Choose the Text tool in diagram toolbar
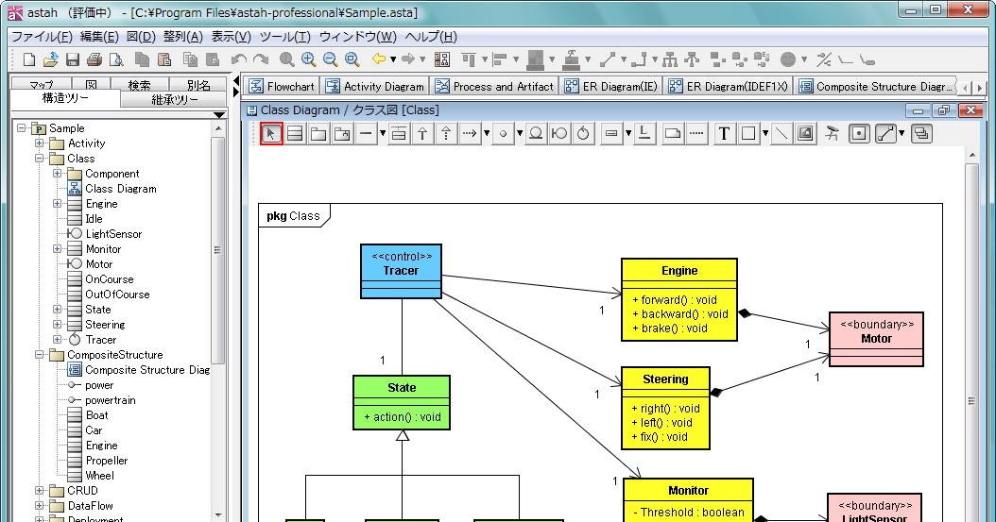 pos(724,134)
